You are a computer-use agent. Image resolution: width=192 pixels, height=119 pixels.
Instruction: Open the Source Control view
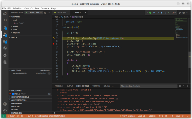coord(5,27)
